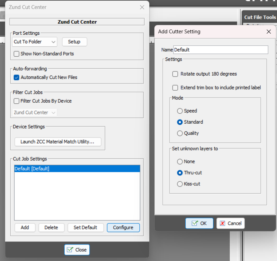Select Speed mode radio button
277x261 pixels.
tap(180, 111)
